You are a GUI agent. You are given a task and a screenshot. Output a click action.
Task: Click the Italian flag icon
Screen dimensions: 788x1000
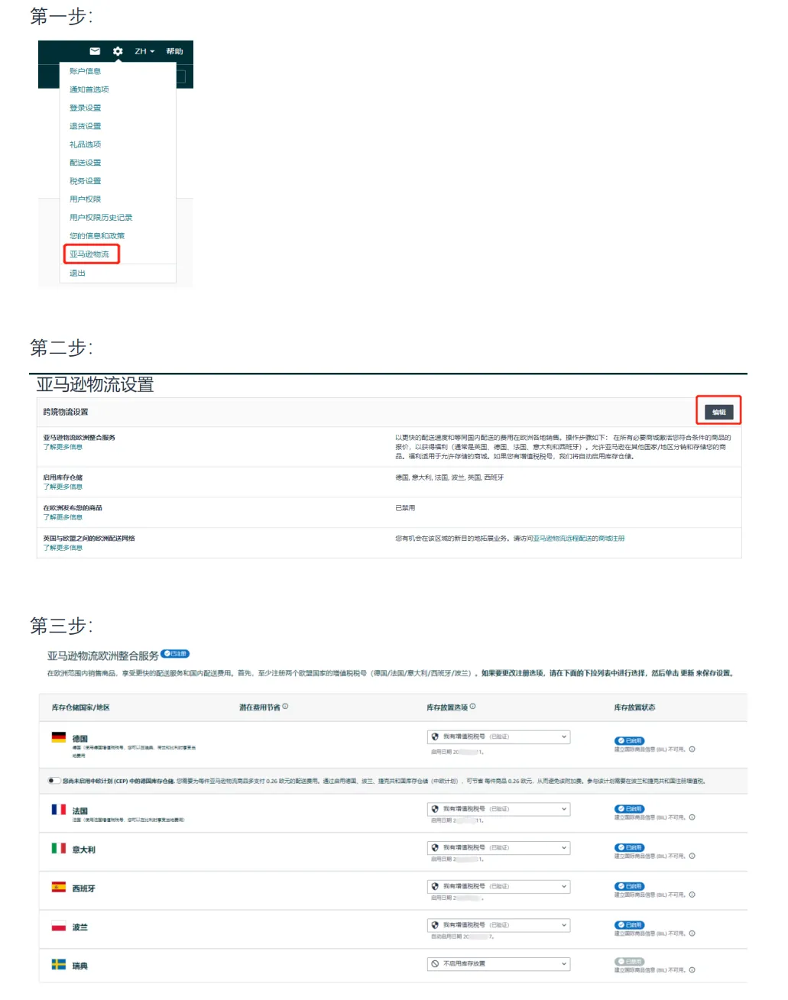pyautogui.click(x=59, y=848)
